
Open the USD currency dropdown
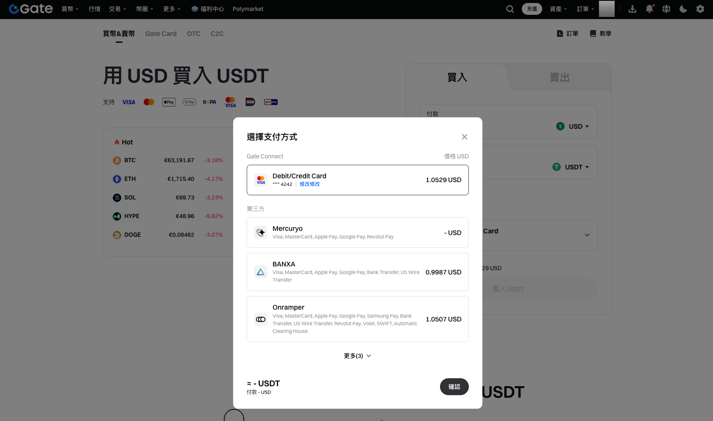573,126
